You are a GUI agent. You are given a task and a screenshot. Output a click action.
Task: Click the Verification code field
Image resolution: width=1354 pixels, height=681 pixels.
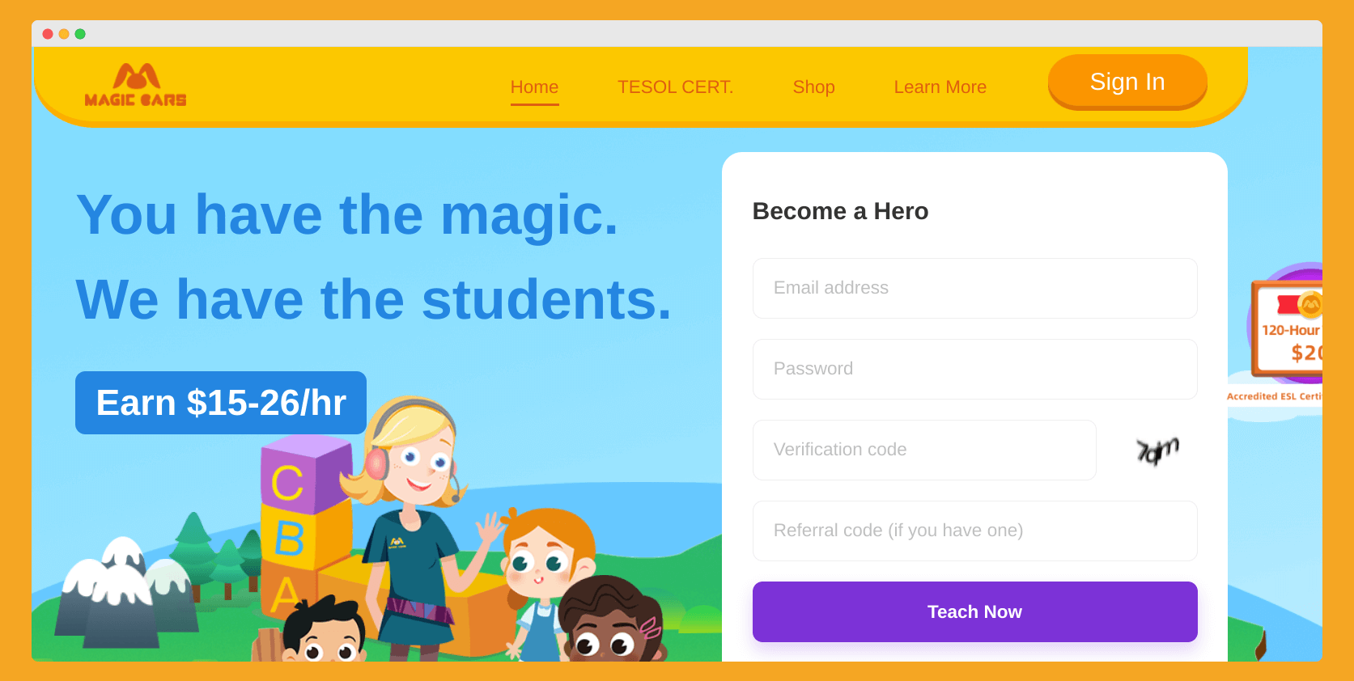(924, 450)
